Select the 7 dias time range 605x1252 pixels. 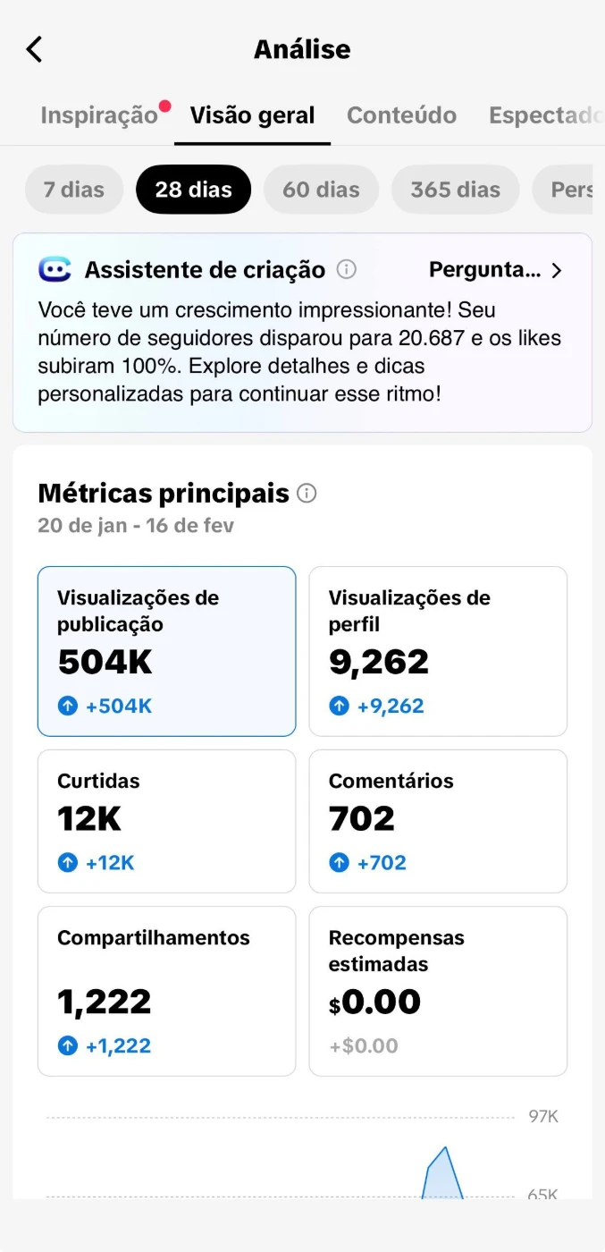pyautogui.click(x=74, y=190)
